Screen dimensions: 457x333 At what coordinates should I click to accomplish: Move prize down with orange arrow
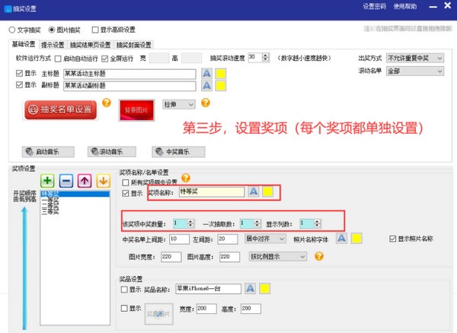click(103, 181)
